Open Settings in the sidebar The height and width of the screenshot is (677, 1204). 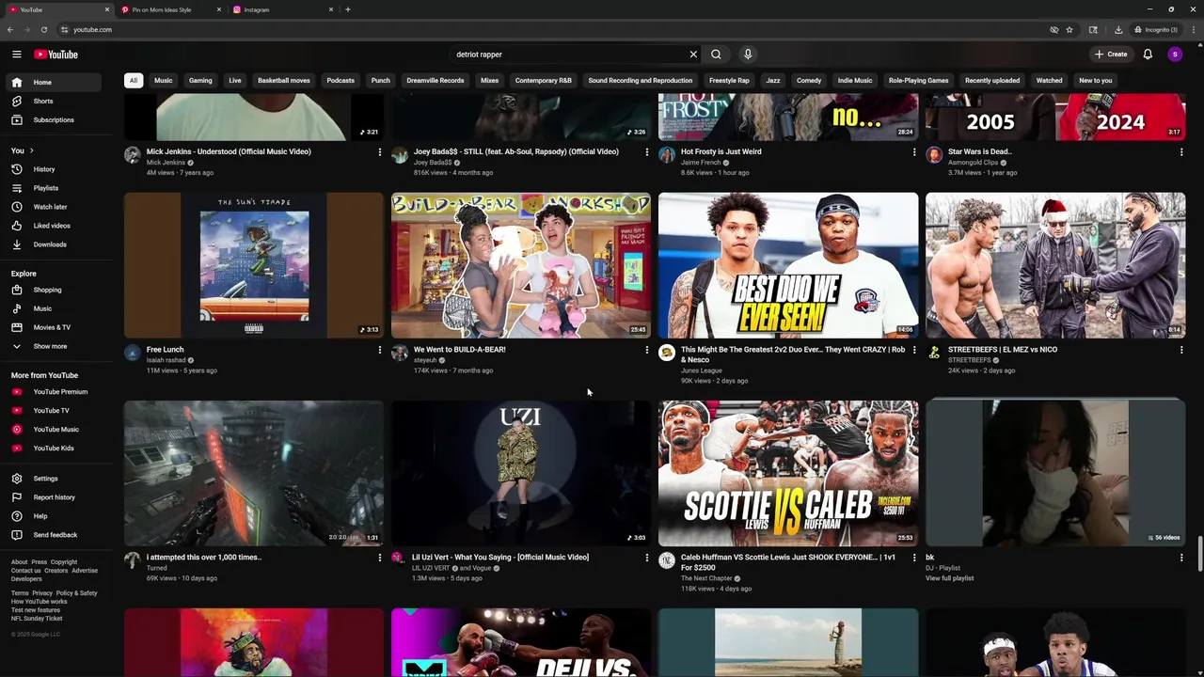pyautogui.click(x=53, y=479)
